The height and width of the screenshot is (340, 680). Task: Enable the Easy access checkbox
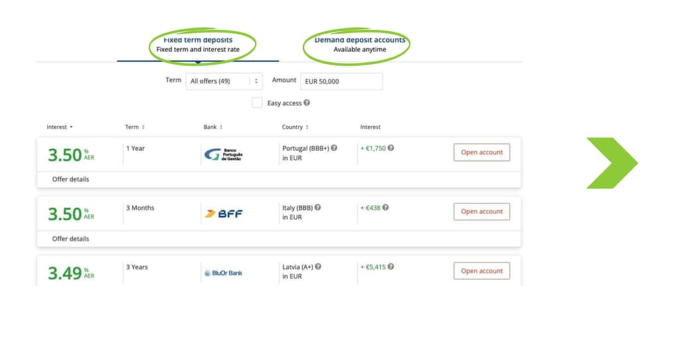pyautogui.click(x=257, y=103)
